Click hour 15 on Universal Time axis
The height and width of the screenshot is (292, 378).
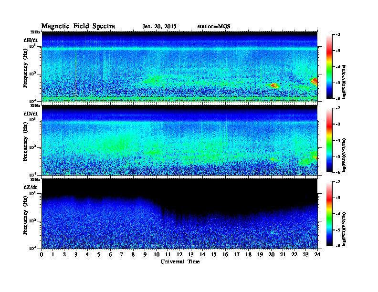pos(214,254)
